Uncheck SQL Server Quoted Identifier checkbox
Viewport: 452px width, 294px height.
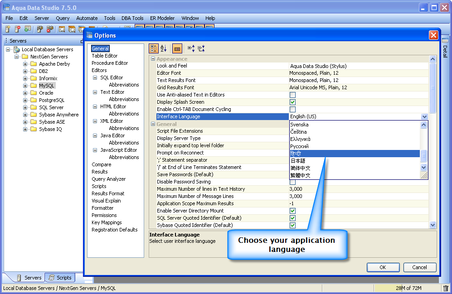292,218
